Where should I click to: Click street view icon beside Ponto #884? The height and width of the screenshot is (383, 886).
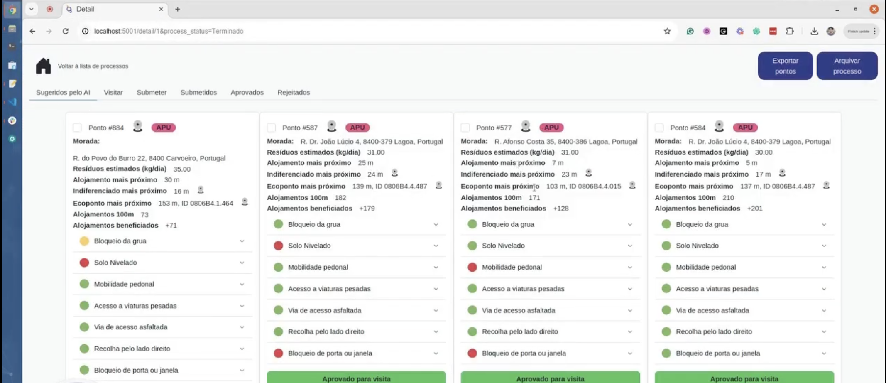click(x=137, y=126)
